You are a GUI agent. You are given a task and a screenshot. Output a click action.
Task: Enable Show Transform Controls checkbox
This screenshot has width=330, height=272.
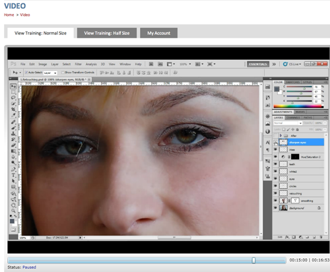point(63,72)
